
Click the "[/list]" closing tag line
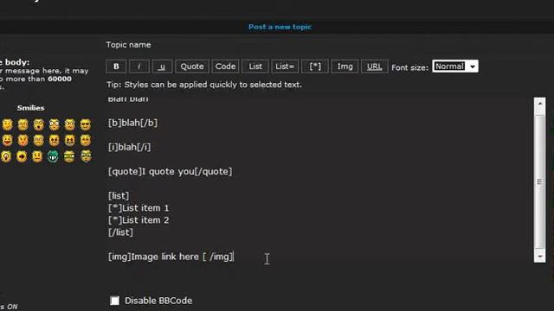pyautogui.click(x=120, y=232)
